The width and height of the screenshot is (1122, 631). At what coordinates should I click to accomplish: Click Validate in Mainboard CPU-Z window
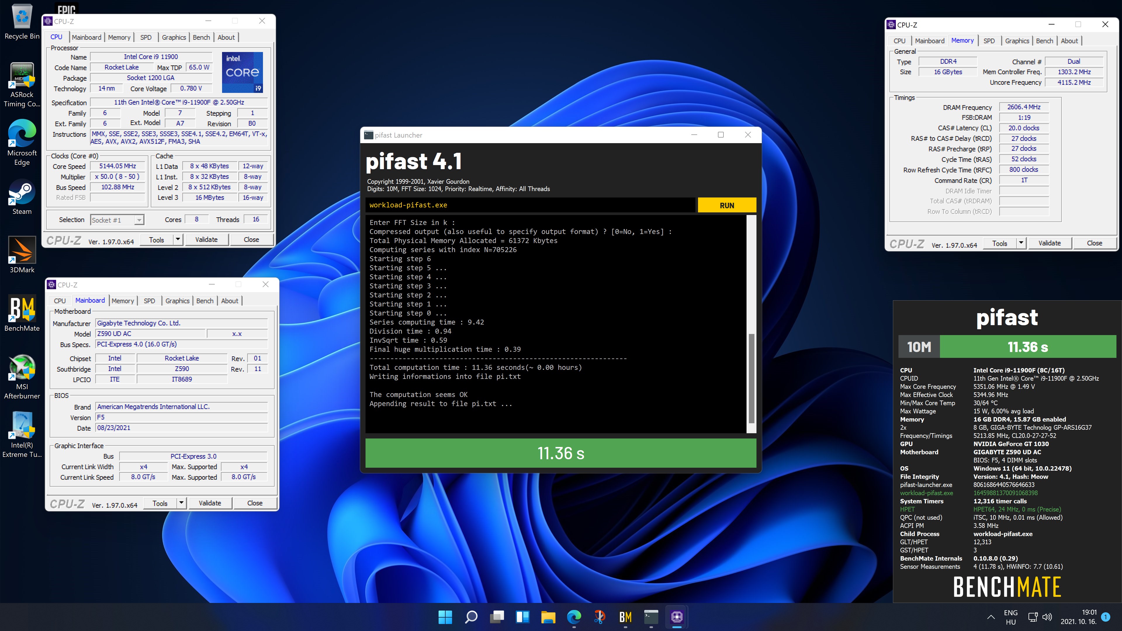tap(210, 503)
